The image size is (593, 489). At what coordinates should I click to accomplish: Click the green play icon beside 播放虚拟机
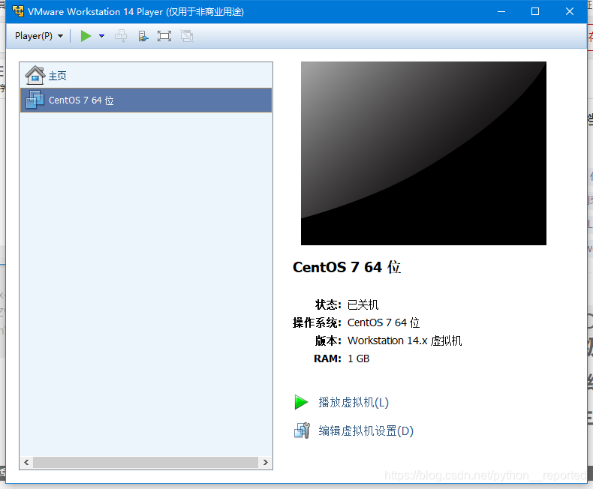pos(301,402)
